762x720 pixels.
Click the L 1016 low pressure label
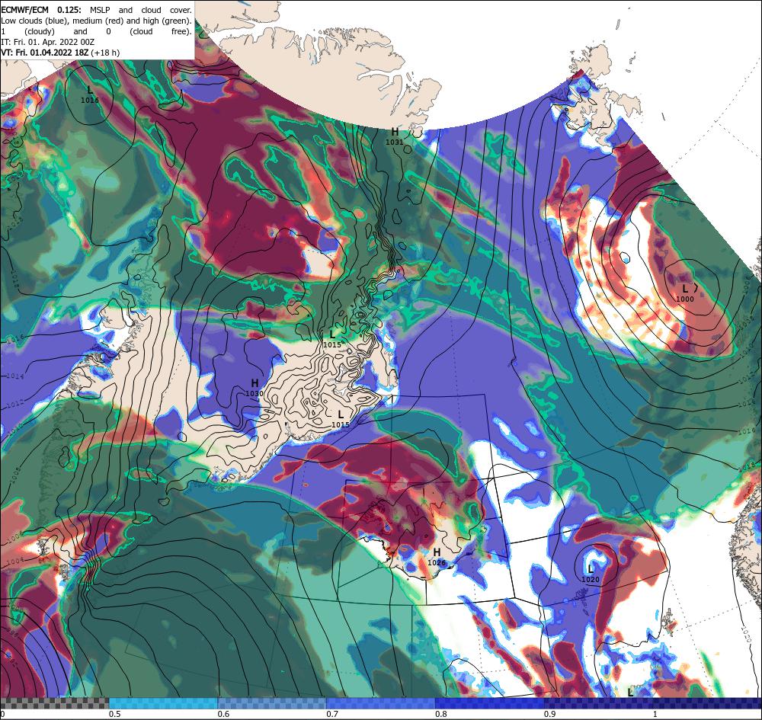pos(90,94)
